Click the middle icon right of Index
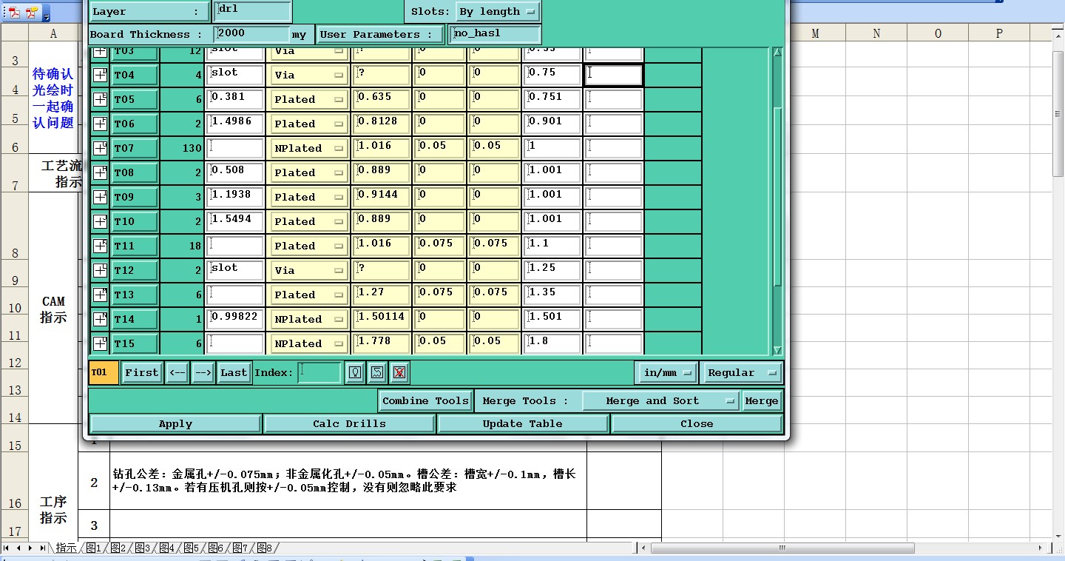 [x=376, y=372]
